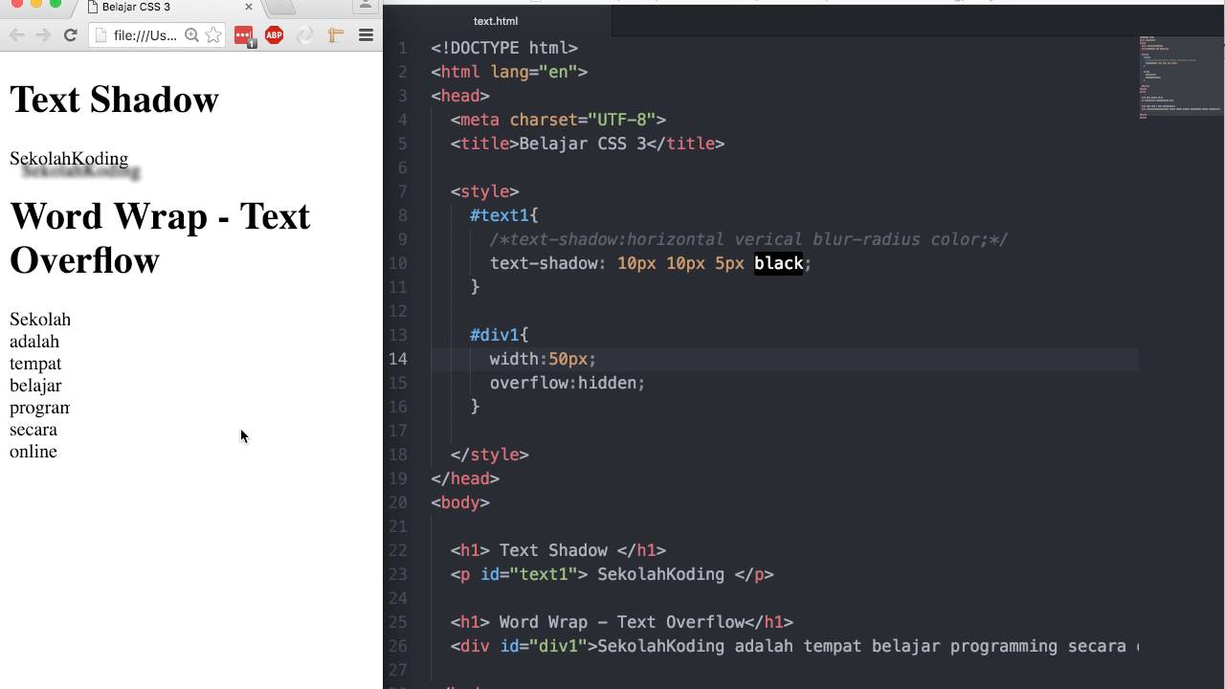This screenshot has width=1225, height=689.
Task: Open the Adblock Plus extension
Action: point(275,35)
